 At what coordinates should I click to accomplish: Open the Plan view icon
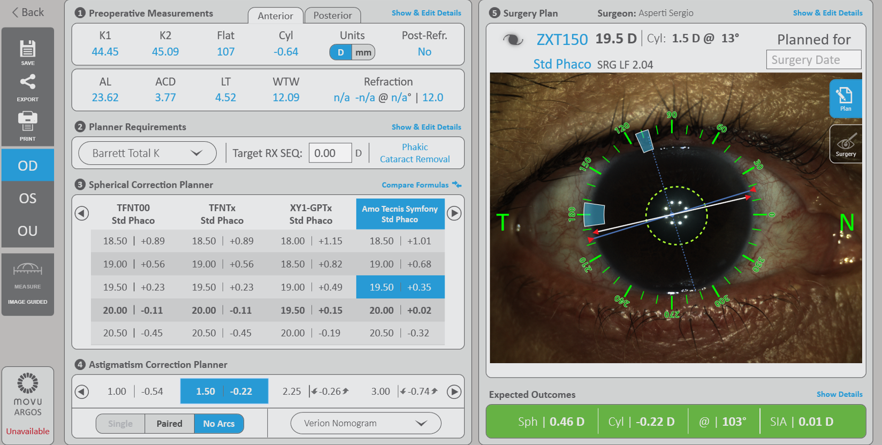[x=846, y=98]
